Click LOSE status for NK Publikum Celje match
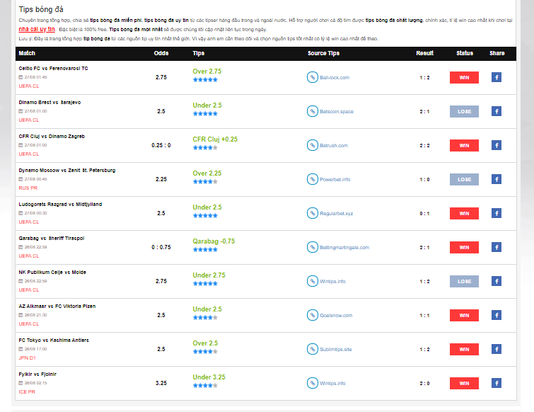 click(464, 281)
